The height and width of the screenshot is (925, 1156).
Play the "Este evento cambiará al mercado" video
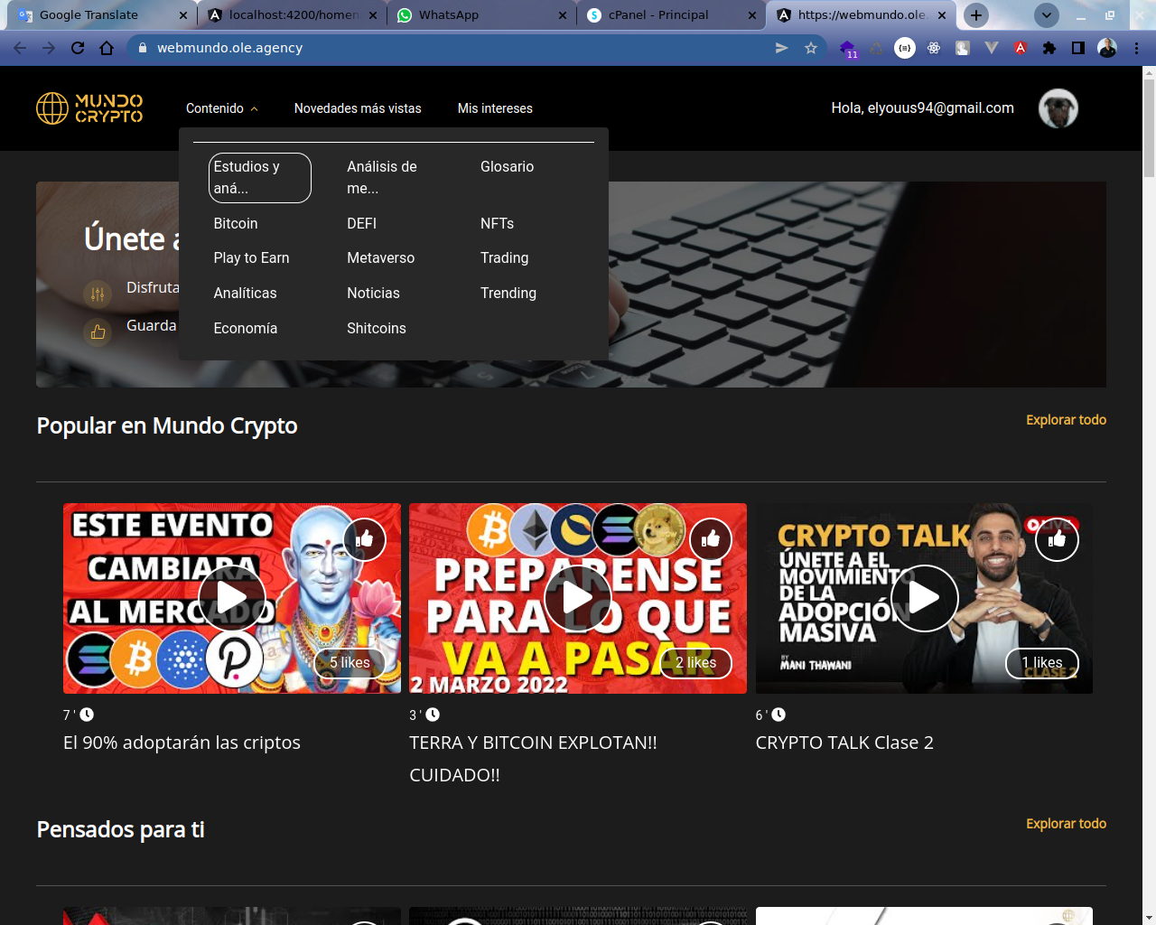[x=232, y=598]
